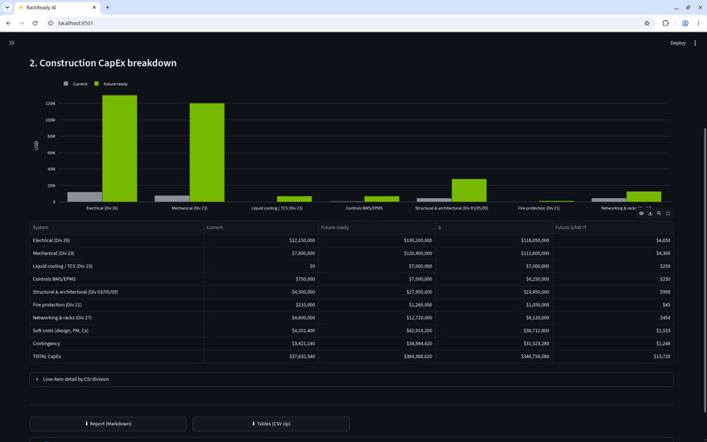
Task: Select the Contingency row label
Action: [x=117, y=343]
